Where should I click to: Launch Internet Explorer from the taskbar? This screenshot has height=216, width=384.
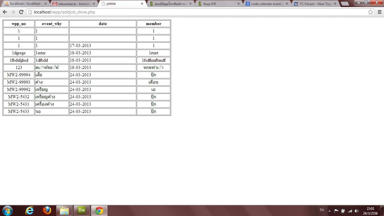[30, 211]
